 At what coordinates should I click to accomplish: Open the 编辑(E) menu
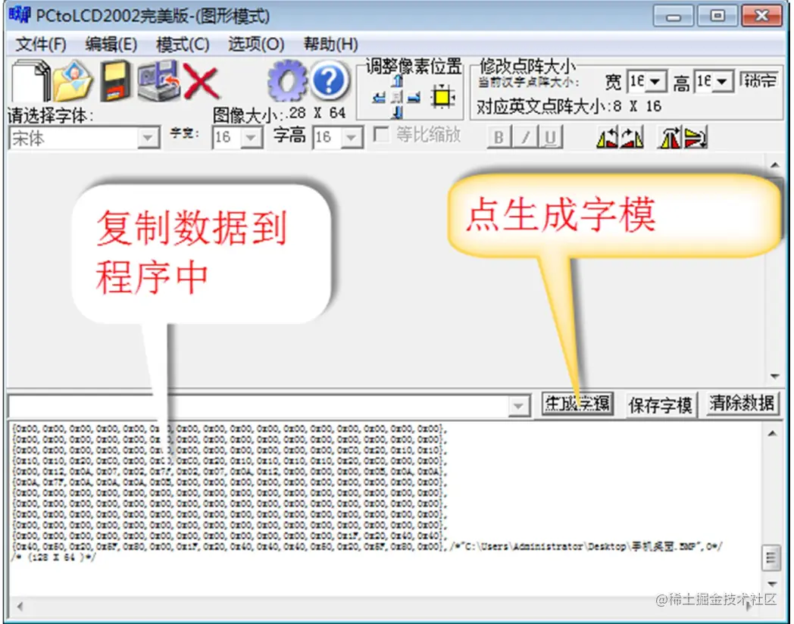click(x=111, y=45)
